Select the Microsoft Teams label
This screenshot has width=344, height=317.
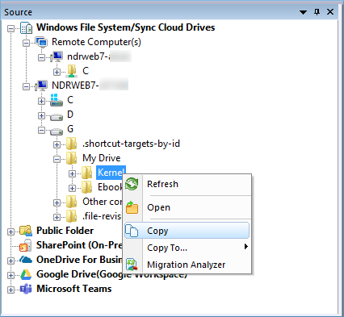point(74,289)
